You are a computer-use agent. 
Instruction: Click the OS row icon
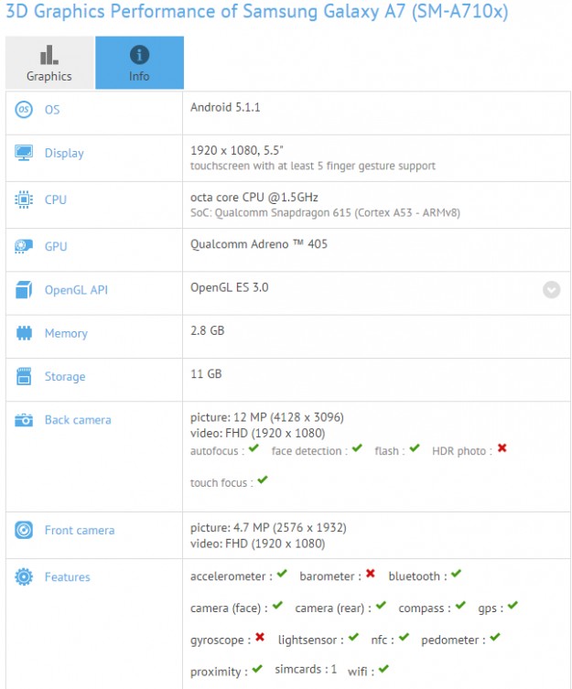pos(24,110)
